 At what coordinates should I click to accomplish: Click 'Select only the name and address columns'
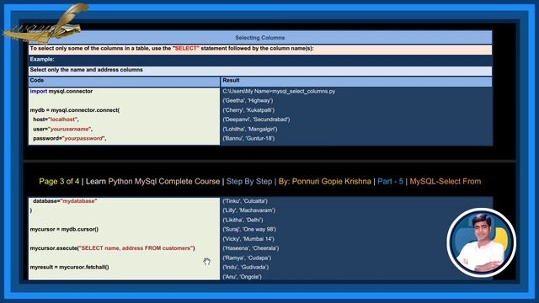pyautogui.click(x=86, y=70)
